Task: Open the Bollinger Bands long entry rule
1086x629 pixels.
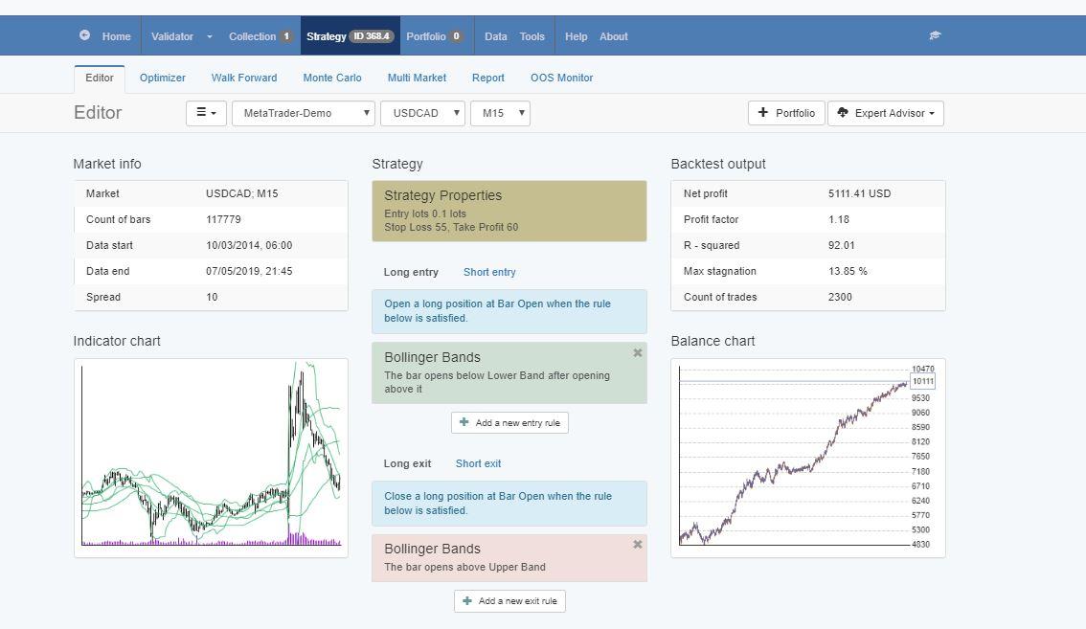Action: [x=509, y=372]
